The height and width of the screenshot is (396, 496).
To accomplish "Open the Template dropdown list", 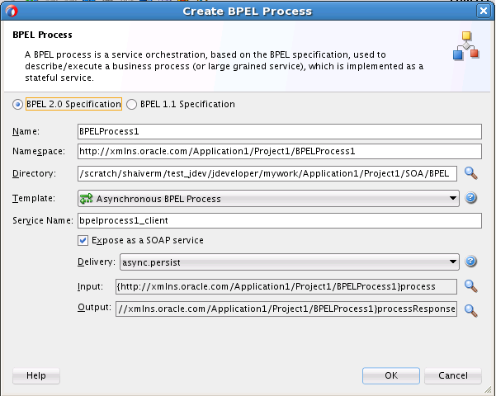I will (x=268, y=199).
